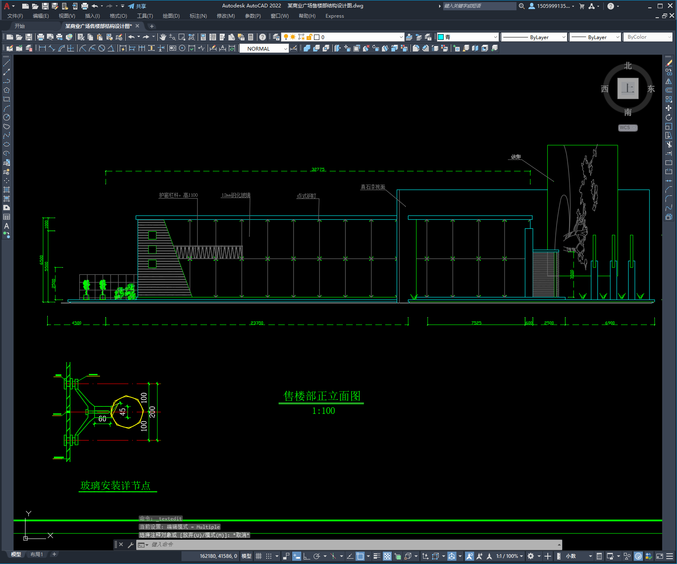
Task: Click the Pan hand icon
Action: 163,37
